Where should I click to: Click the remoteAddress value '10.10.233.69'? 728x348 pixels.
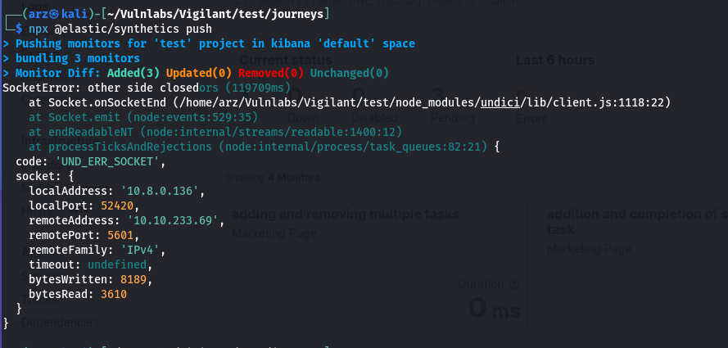pos(173,221)
